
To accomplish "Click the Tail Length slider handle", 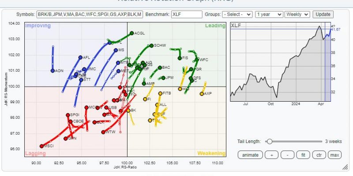I will point(269,141).
